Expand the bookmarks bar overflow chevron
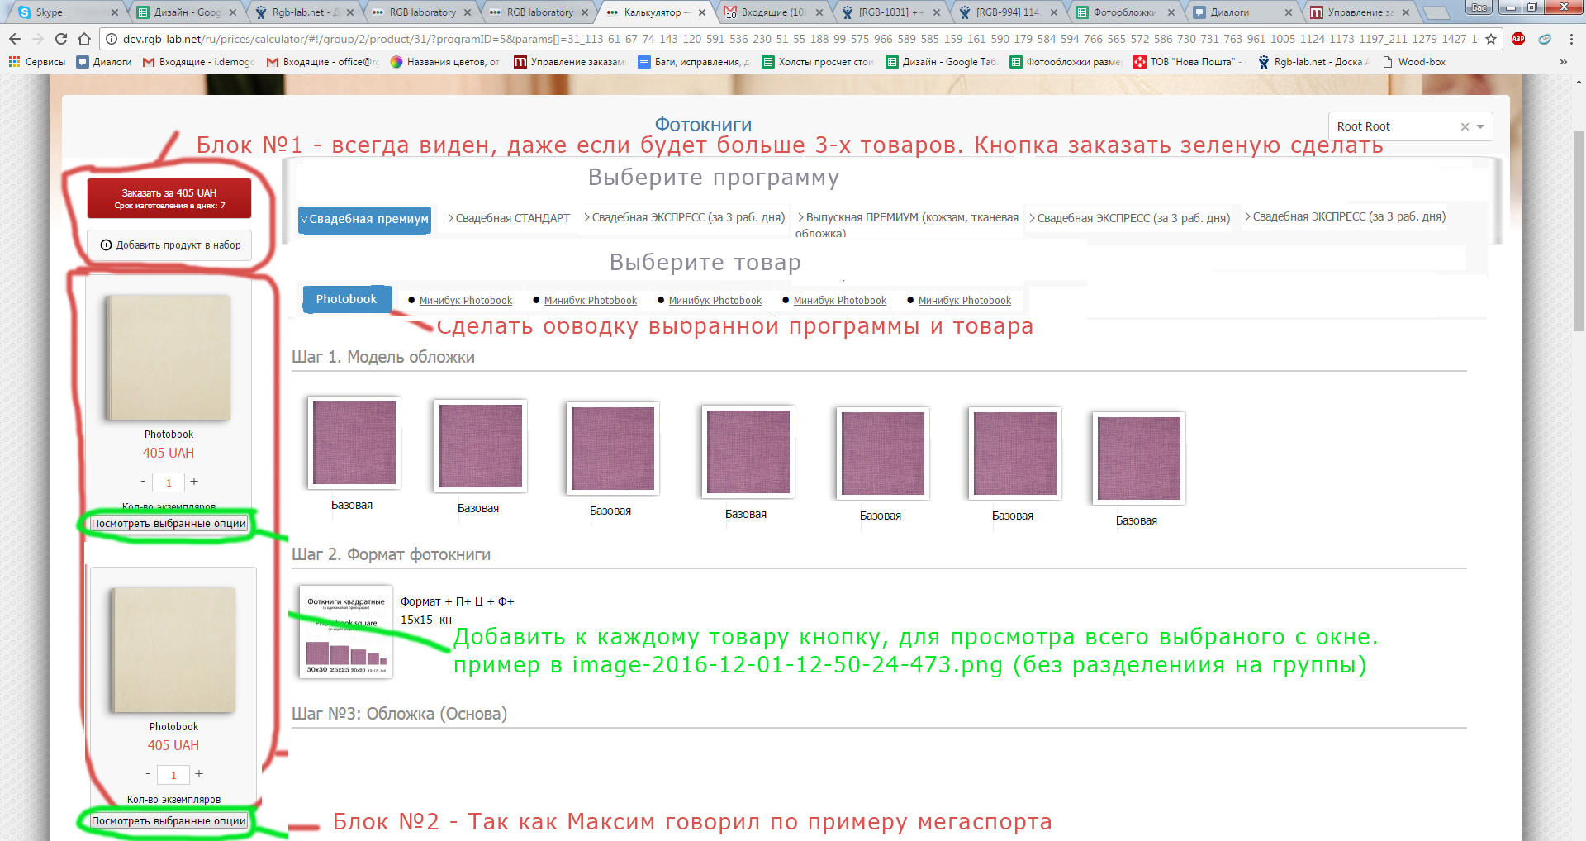 (1563, 62)
